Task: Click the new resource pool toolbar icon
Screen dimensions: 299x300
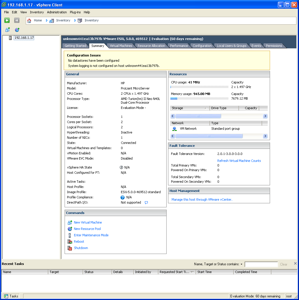Action: pyautogui.click(x=17, y=30)
